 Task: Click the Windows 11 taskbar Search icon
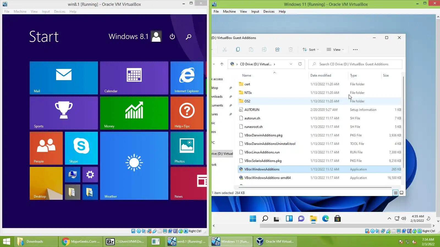(265, 218)
